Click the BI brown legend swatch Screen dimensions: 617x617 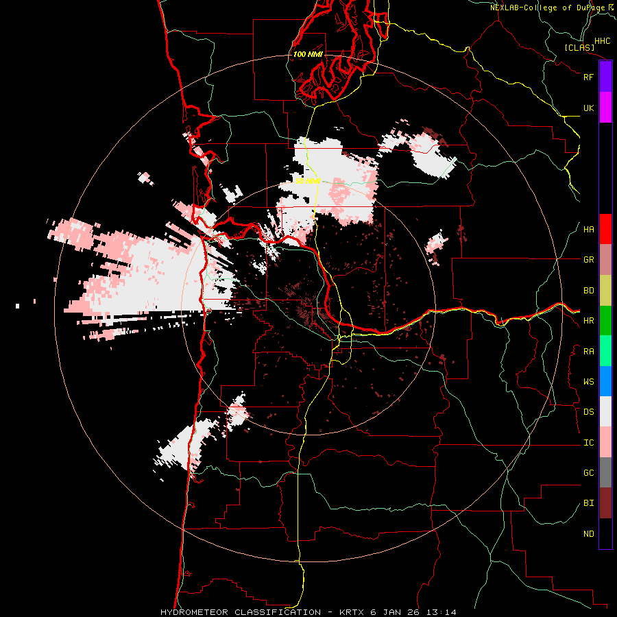605,503
